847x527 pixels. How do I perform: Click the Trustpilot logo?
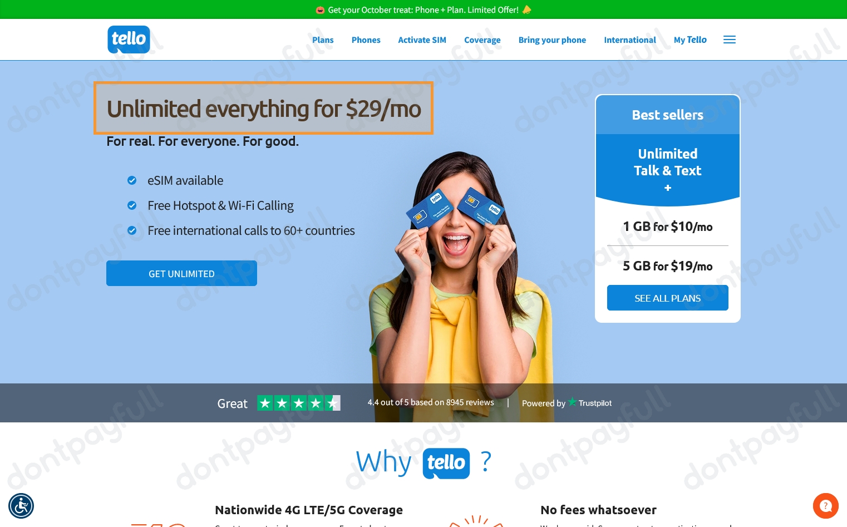point(589,402)
